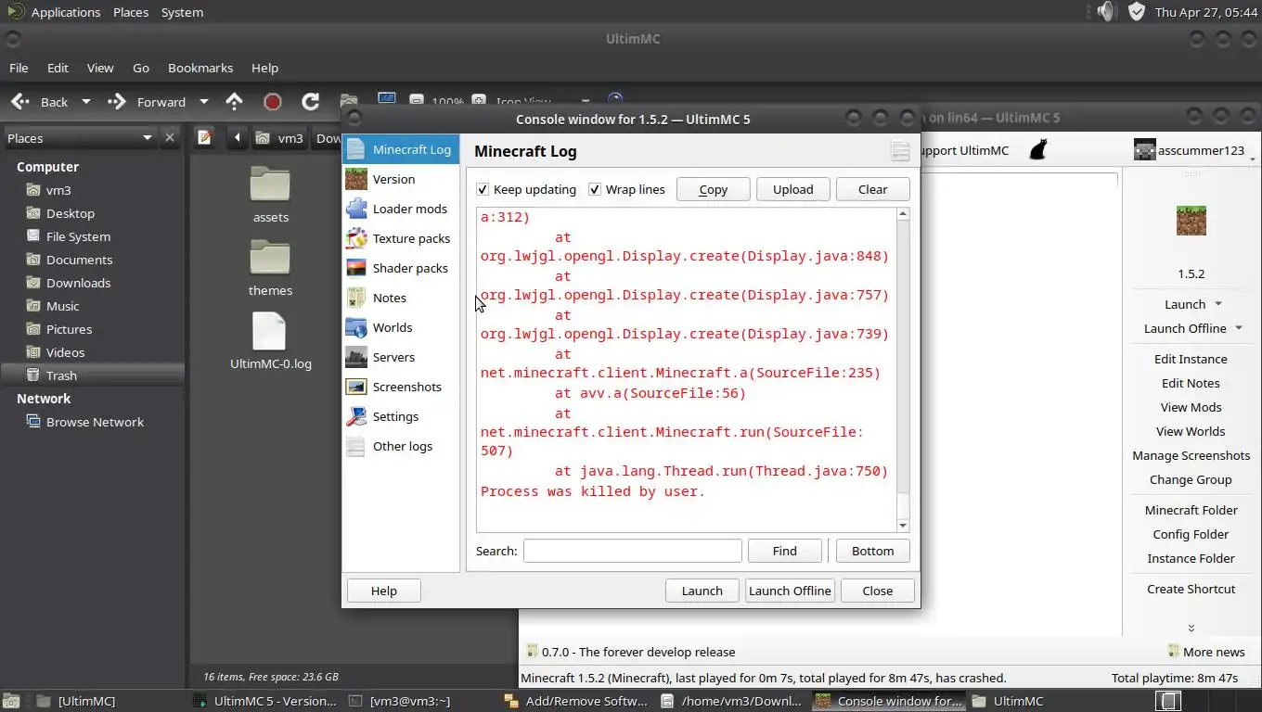Open the File menu

pos(19,68)
